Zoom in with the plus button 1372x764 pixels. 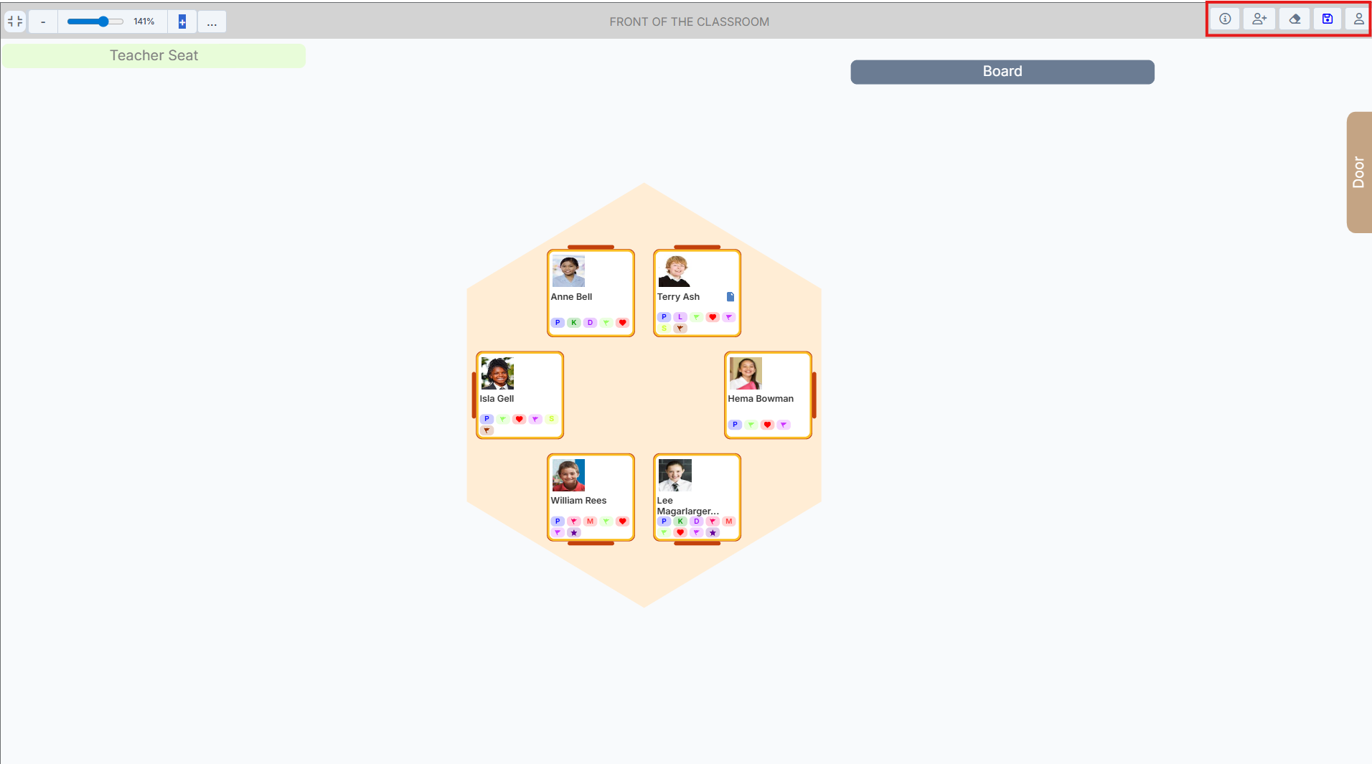182,22
